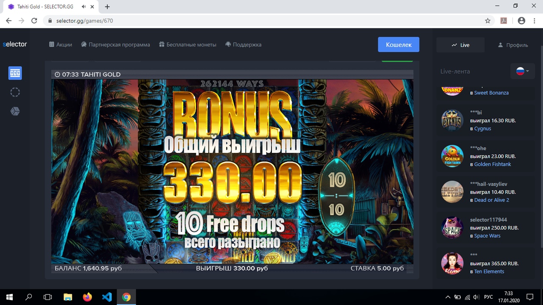Click the Ten Elements game thumbnail
The width and height of the screenshot is (543, 305).
click(452, 263)
